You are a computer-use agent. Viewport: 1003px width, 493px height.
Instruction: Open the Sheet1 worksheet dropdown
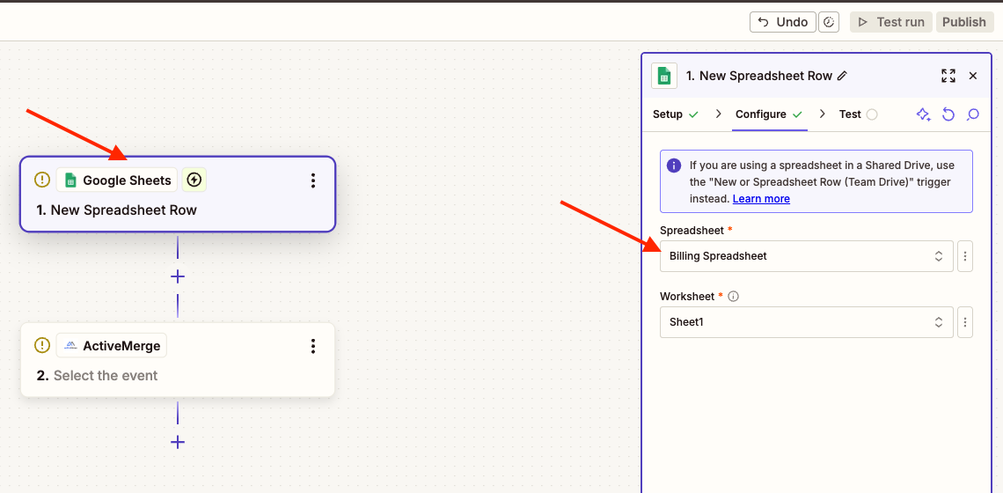coord(807,322)
